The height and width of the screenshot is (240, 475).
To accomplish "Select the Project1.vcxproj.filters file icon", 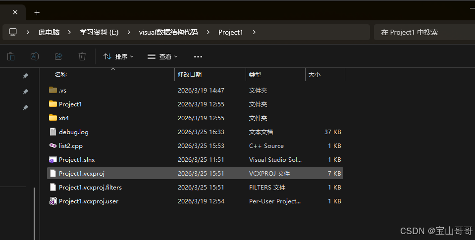I will pyautogui.click(x=53, y=188).
